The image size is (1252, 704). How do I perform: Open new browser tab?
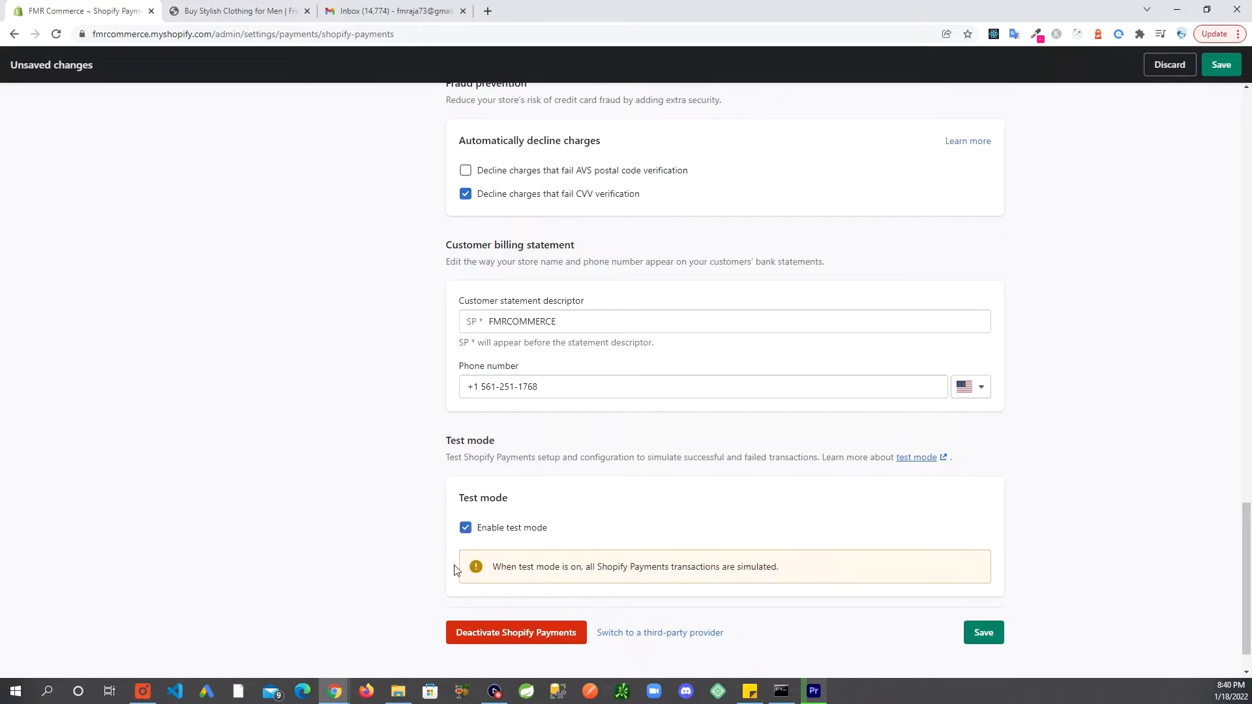[488, 11]
